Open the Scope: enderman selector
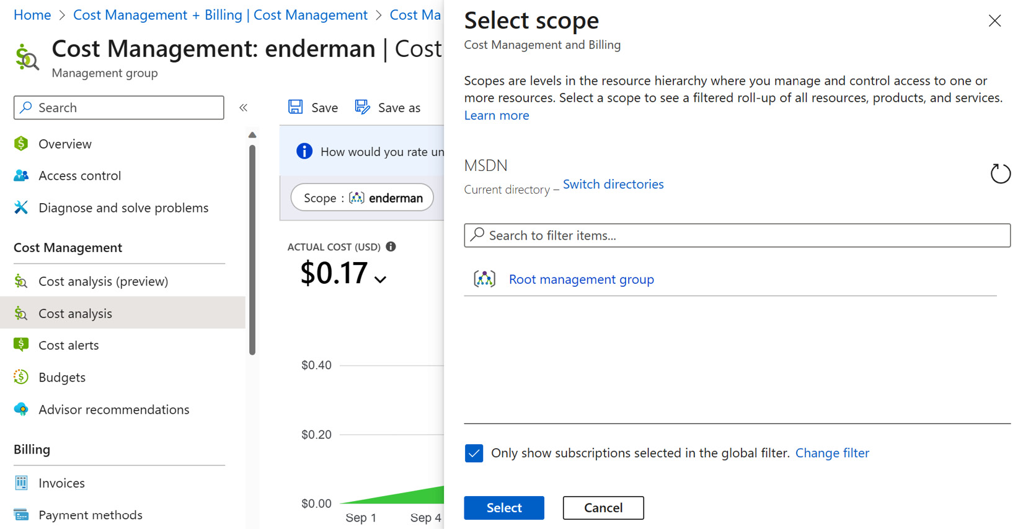This screenshot has width=1023, height=529. tap(362, 198)
